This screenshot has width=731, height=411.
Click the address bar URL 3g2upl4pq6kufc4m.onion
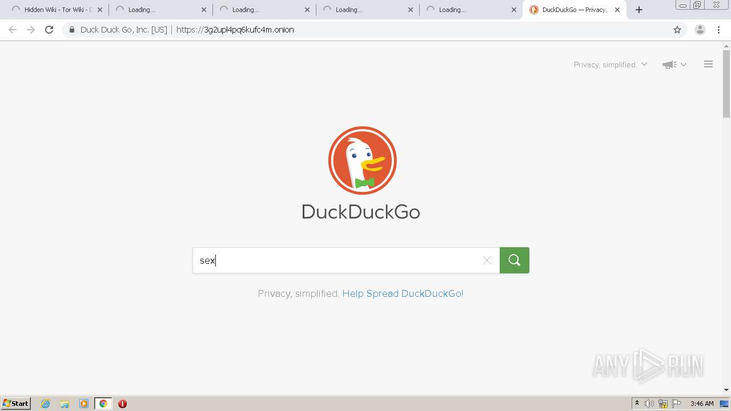click(x=235, y=30)
